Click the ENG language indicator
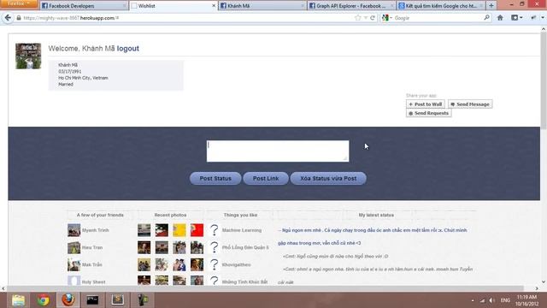547x308 pixels. (x=505, y=300)
